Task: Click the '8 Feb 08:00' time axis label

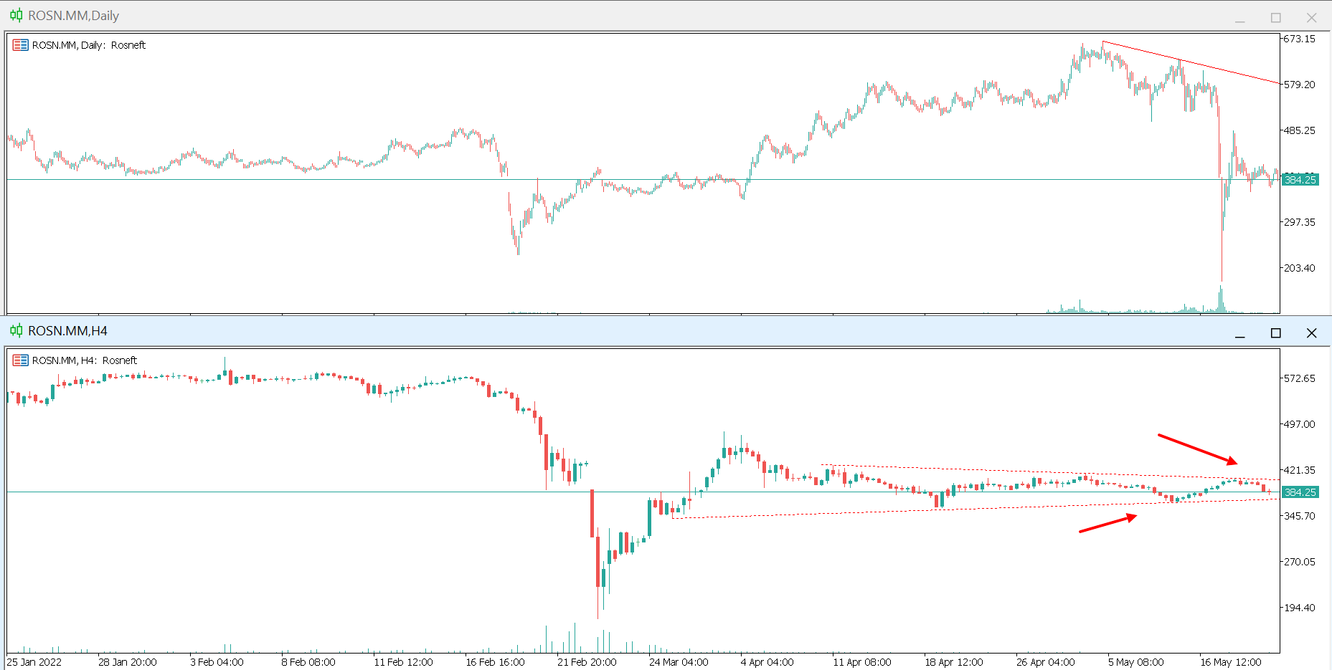Action: tap(308, 662)
